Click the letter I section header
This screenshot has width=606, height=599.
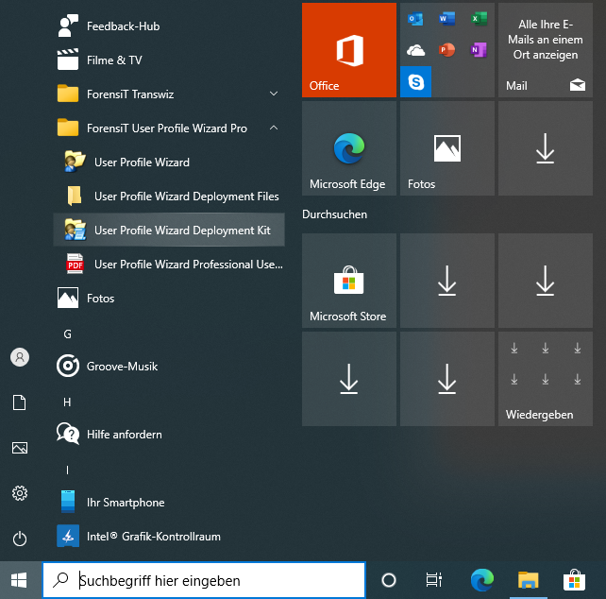(67, 471)
